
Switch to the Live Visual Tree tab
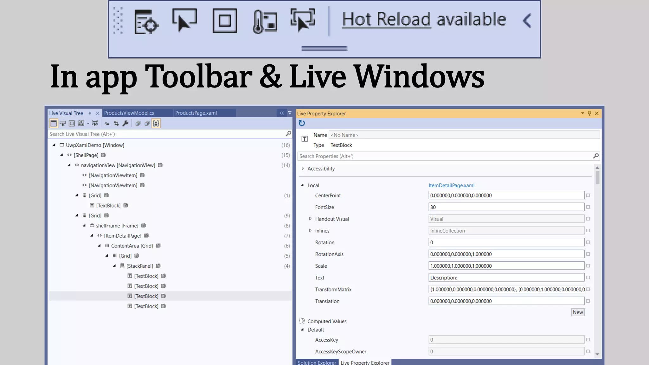click(x=66, y=113)
